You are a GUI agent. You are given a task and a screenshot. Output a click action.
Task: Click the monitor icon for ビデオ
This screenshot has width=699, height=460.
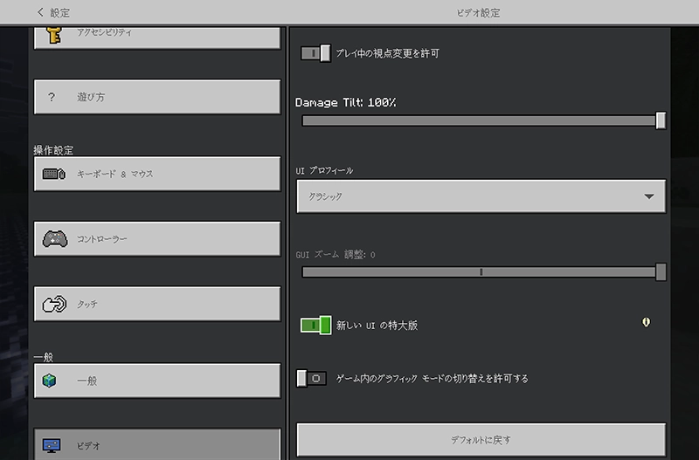coord(52,445)
